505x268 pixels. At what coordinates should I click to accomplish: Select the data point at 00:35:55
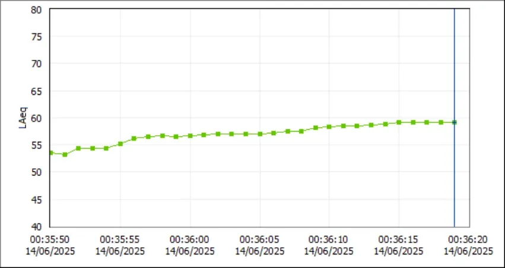tap(120, 144)
